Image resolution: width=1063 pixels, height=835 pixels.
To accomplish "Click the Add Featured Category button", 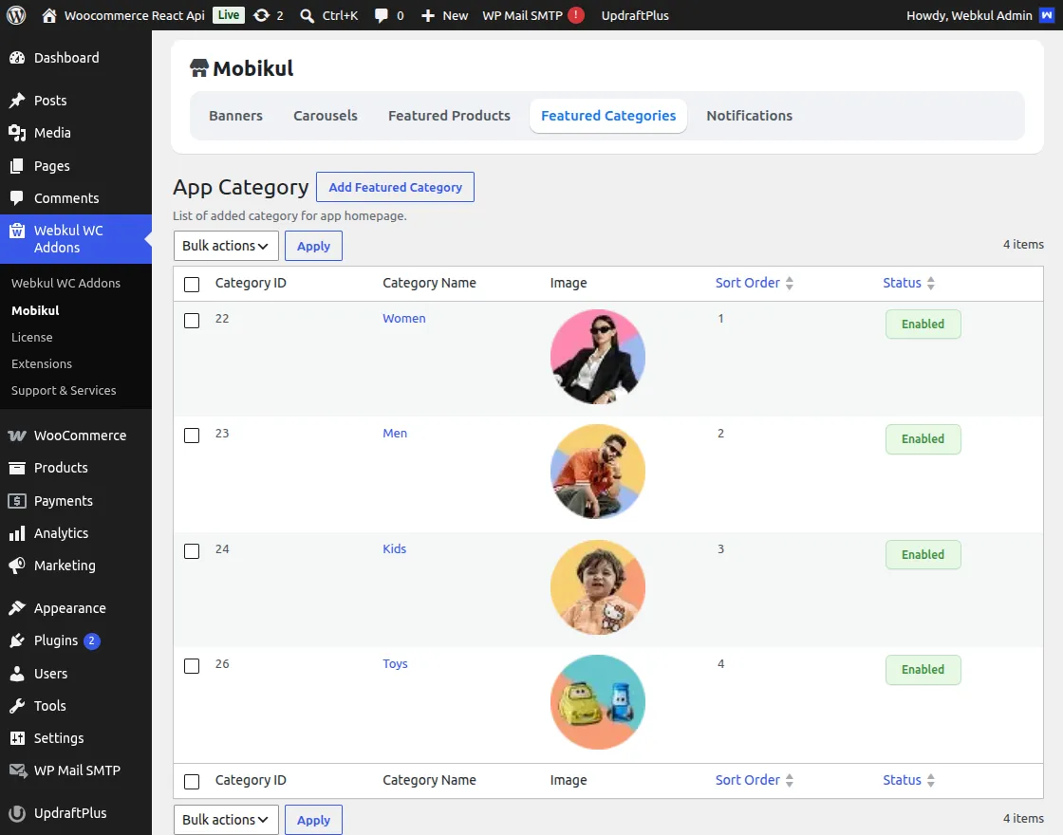I will click(x=395, y=187).
